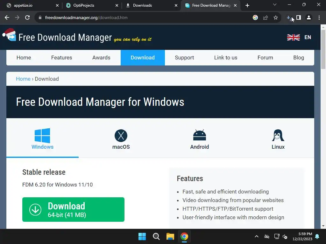Click the network display tray icon

point(277,236)
